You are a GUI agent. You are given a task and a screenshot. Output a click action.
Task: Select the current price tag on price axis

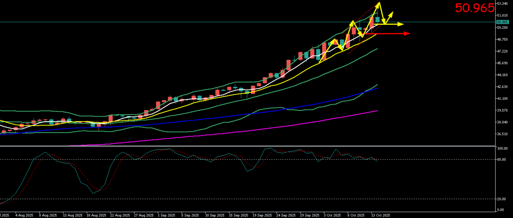[x=502, y=22]
